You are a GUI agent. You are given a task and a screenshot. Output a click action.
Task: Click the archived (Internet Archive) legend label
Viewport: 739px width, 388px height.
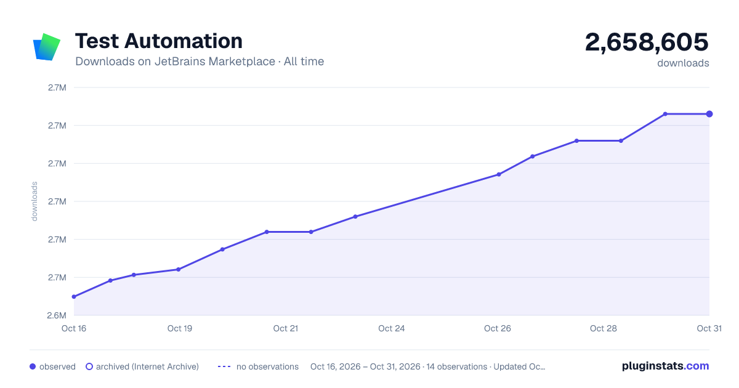tap(148, 366)
